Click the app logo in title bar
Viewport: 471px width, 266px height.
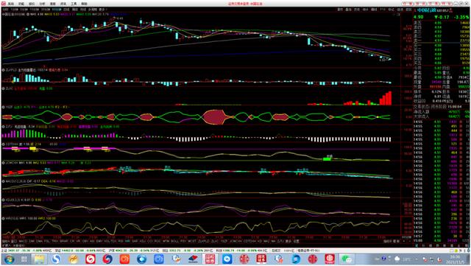pyautogui.click(x=3, y=4)
